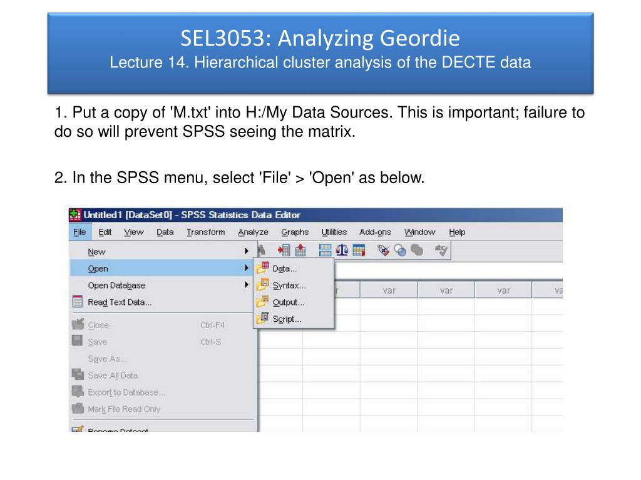The width and height of the screenshot is (641, 480).
Task: Click the Save All Data icon
Action: (x=78, y=374)
